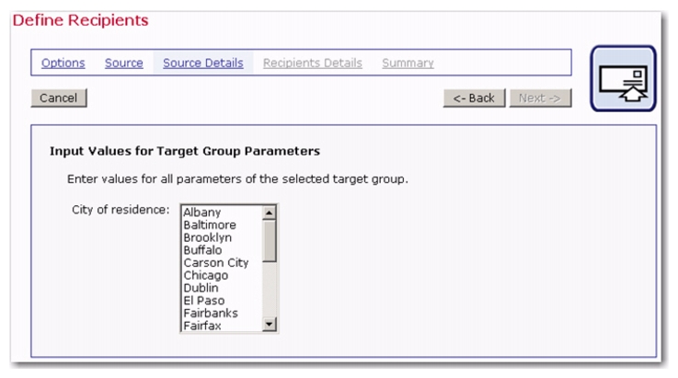The image size is (678, 378).
Task: Click the Cancel button
Action: [x=59, y=97]
